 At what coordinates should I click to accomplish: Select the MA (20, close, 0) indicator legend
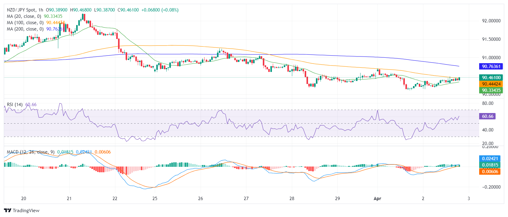(x=24, y=16)
